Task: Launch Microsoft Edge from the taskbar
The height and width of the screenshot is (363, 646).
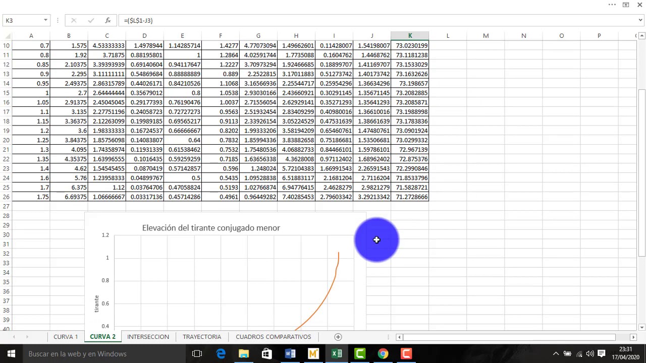Action: [221, 354]
